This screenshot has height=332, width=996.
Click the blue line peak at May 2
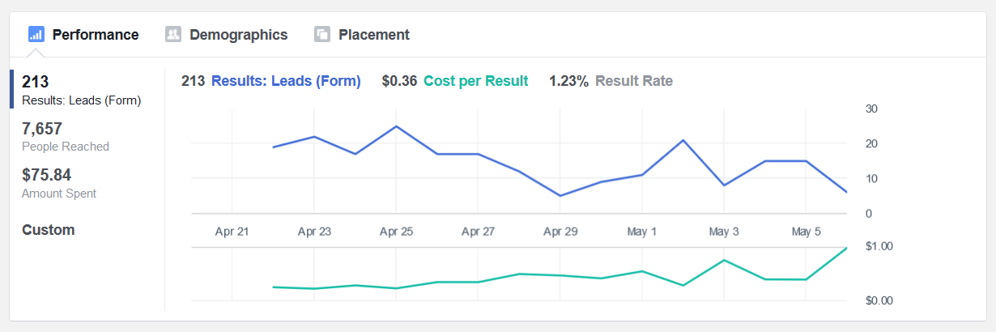[683, 140]
